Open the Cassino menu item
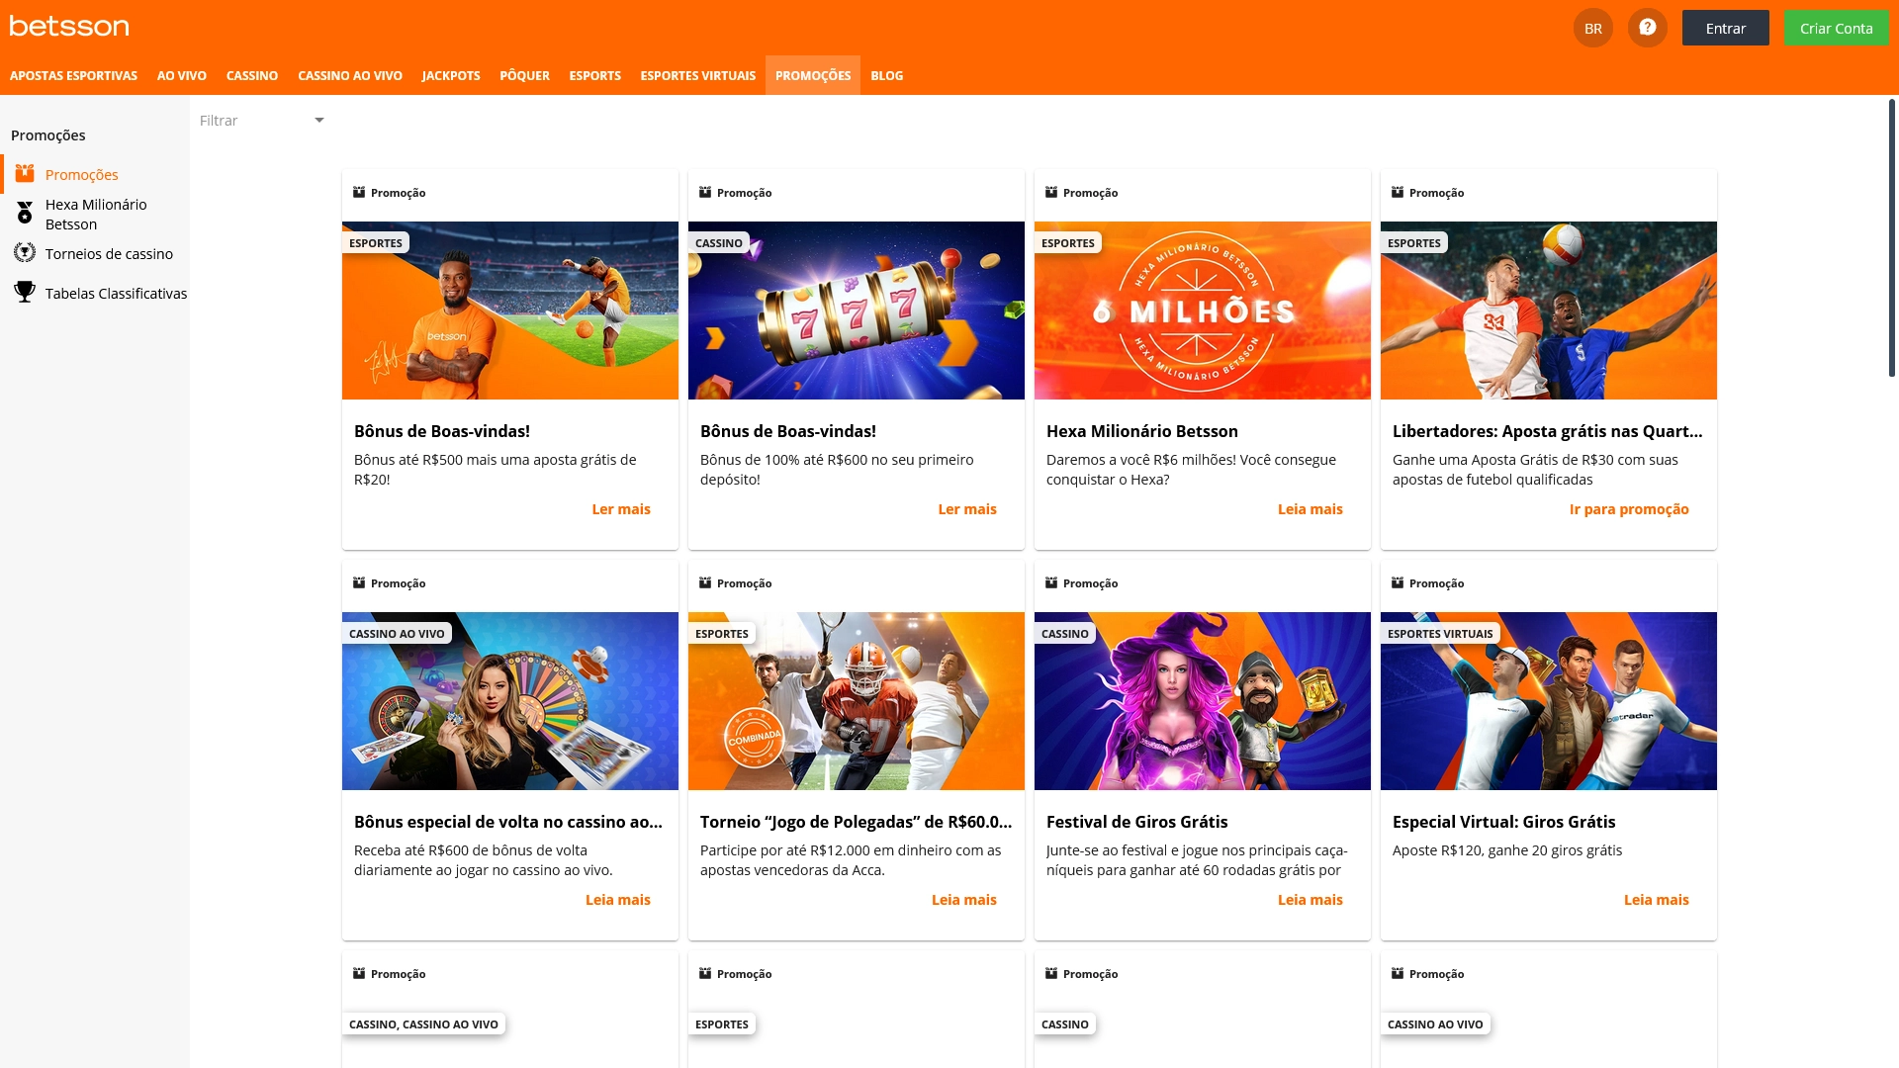The image size is (1899, 1068). 252,75
